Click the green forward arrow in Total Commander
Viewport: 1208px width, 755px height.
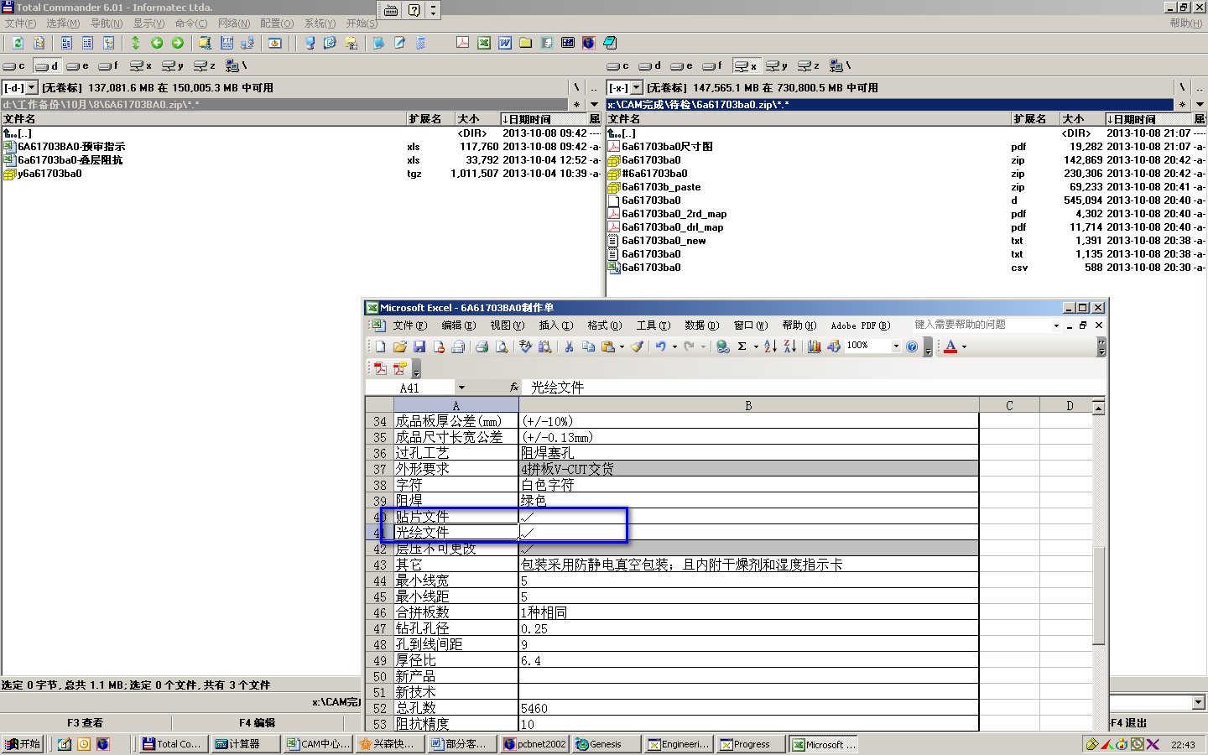point(177,43)
